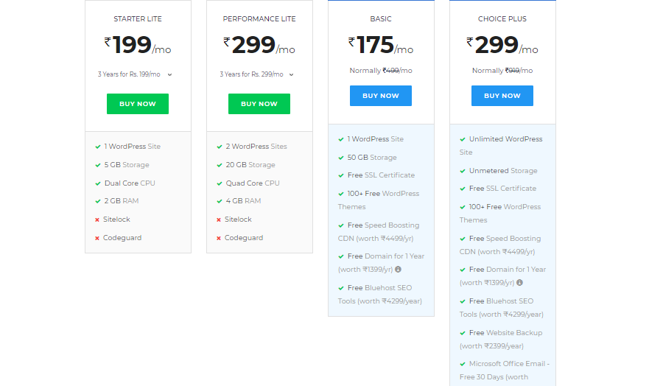Open Starter Lite term dropdown '3 Years for Rs. 199/mo'
Image resolution: width=663 pixels, height=386 pixels.
coord(135,74)
